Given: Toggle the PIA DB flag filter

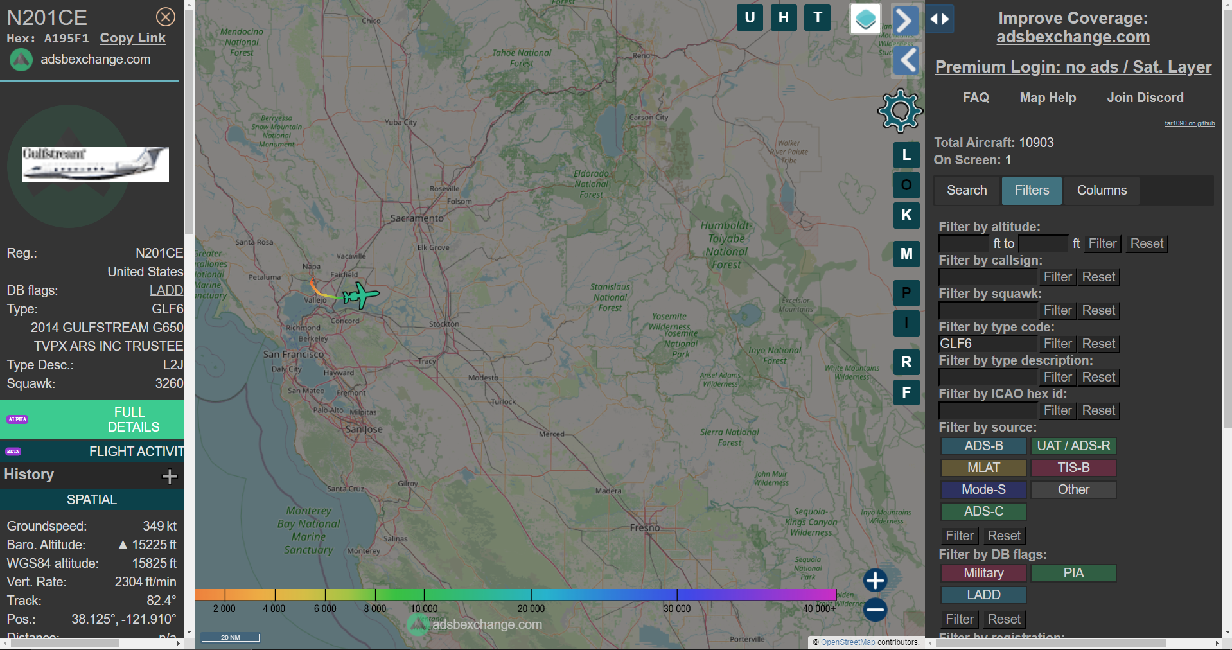Looking at the screenshot, I should (x=1073, y=573).
